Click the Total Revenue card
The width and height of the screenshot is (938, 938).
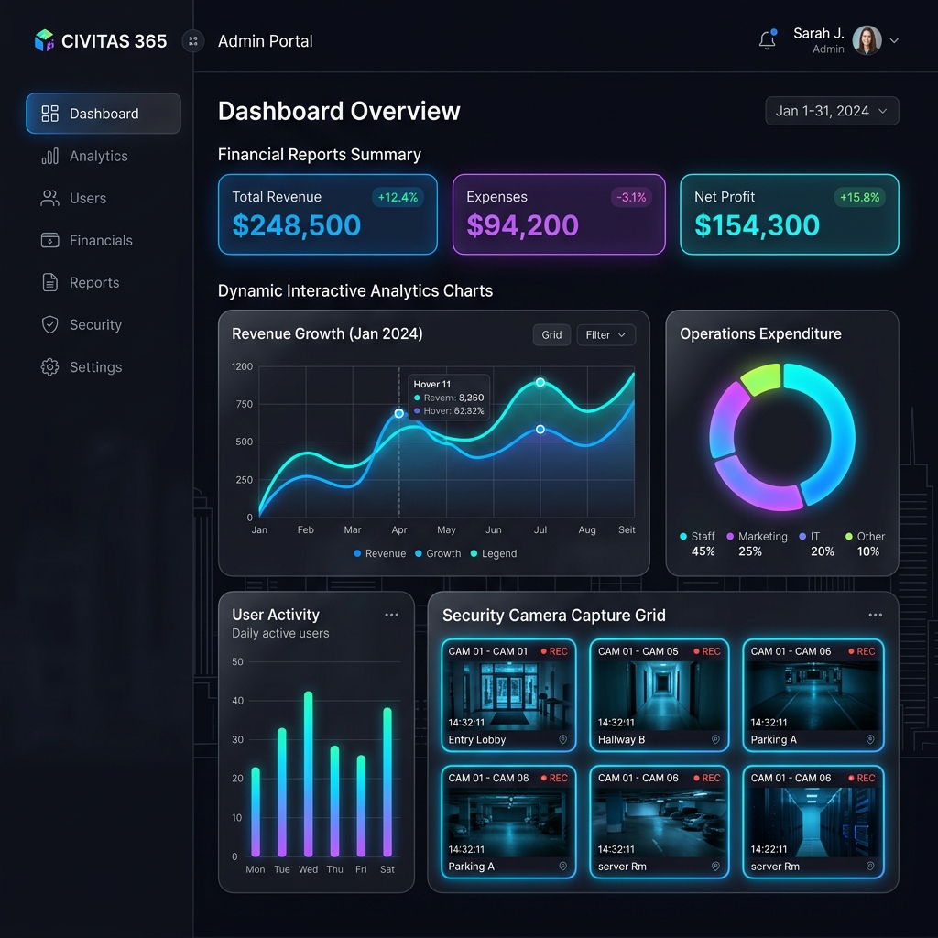point(328,214)
